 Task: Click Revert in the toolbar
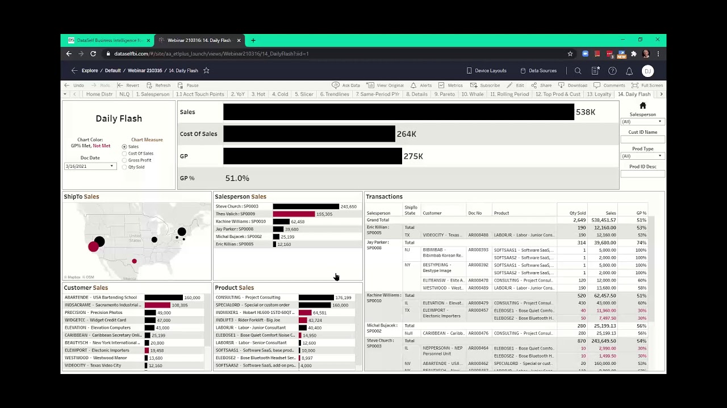(128, 85)
